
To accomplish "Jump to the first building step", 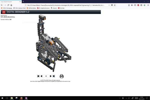I will (38, 76).
